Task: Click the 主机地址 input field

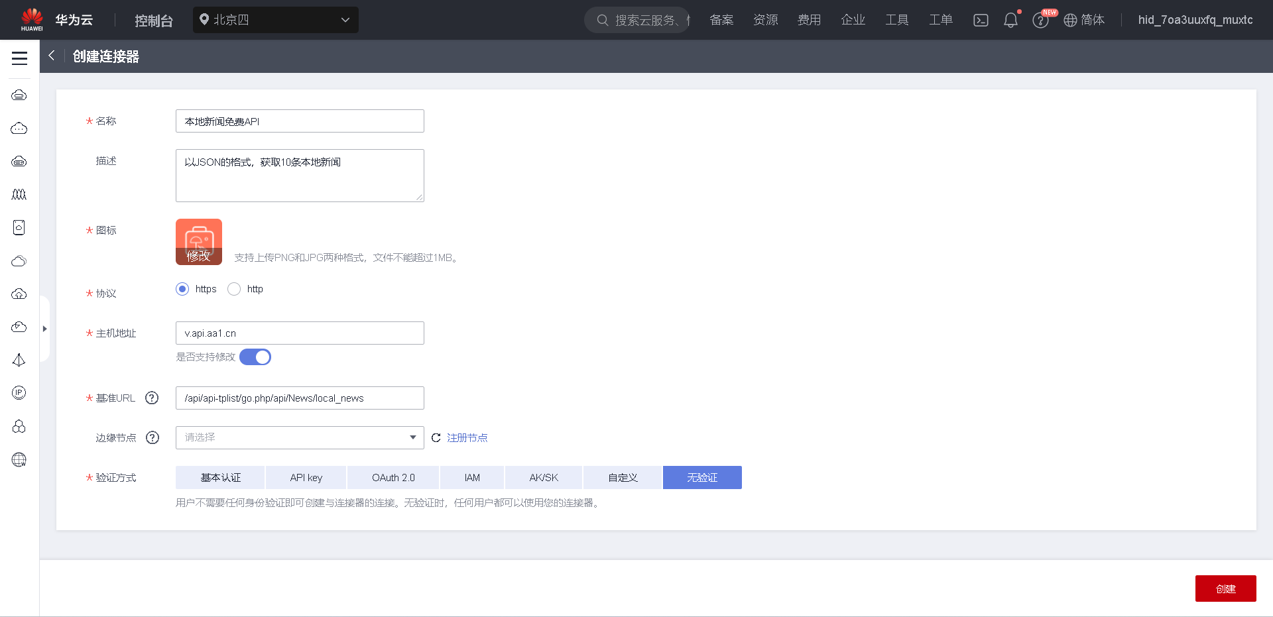Action: (x=300, y=333)
